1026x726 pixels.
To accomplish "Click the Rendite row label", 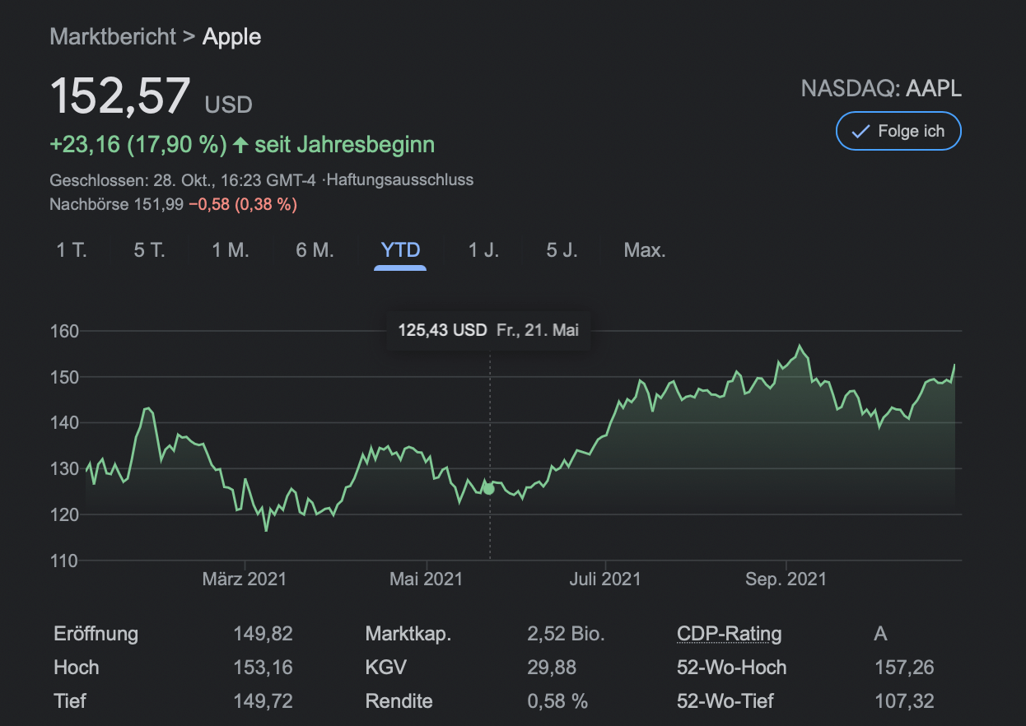I will (x=399, y=701).
